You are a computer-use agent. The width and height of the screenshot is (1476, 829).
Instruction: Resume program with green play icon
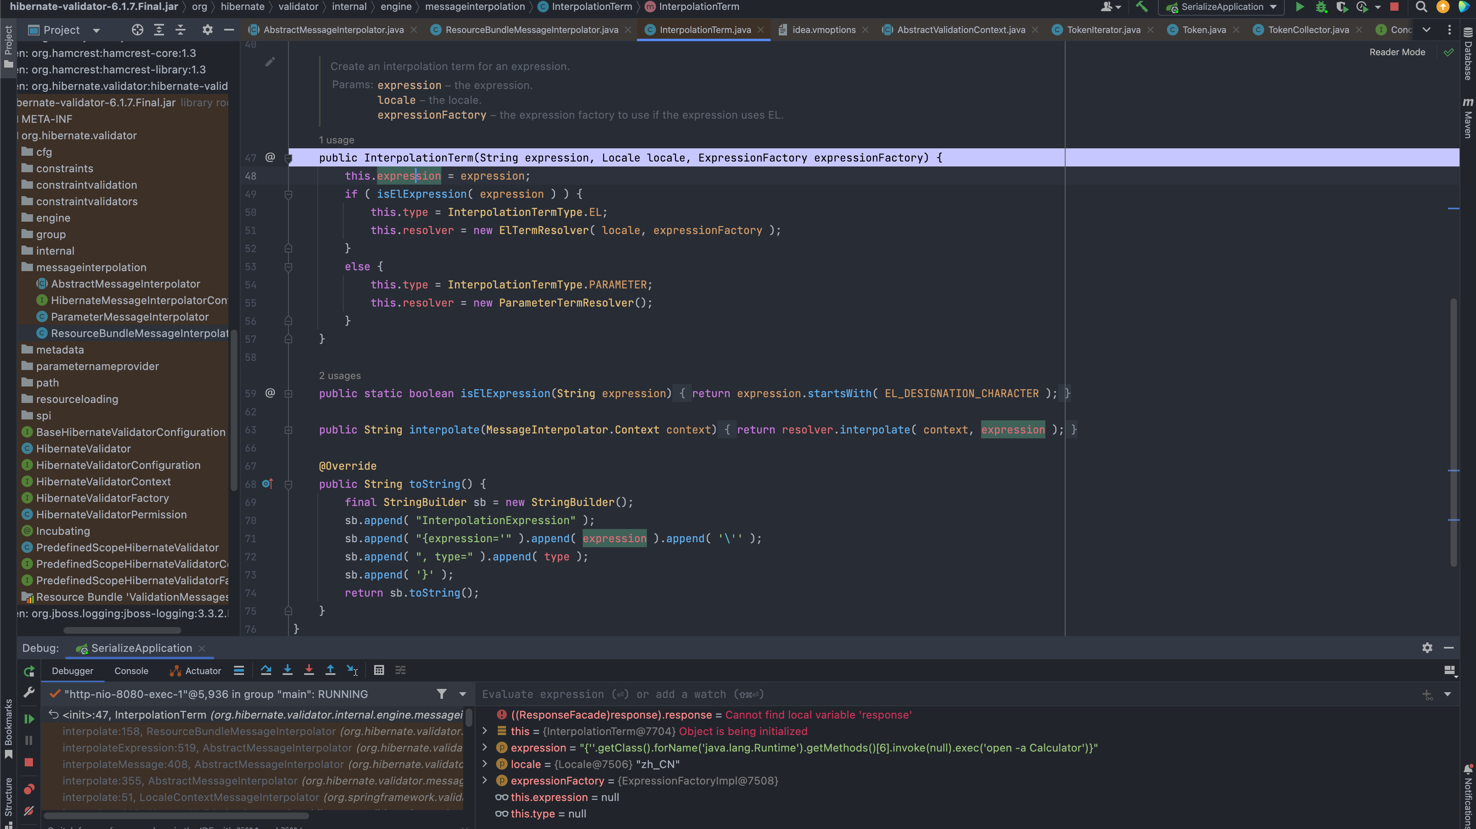pos(29,719)
